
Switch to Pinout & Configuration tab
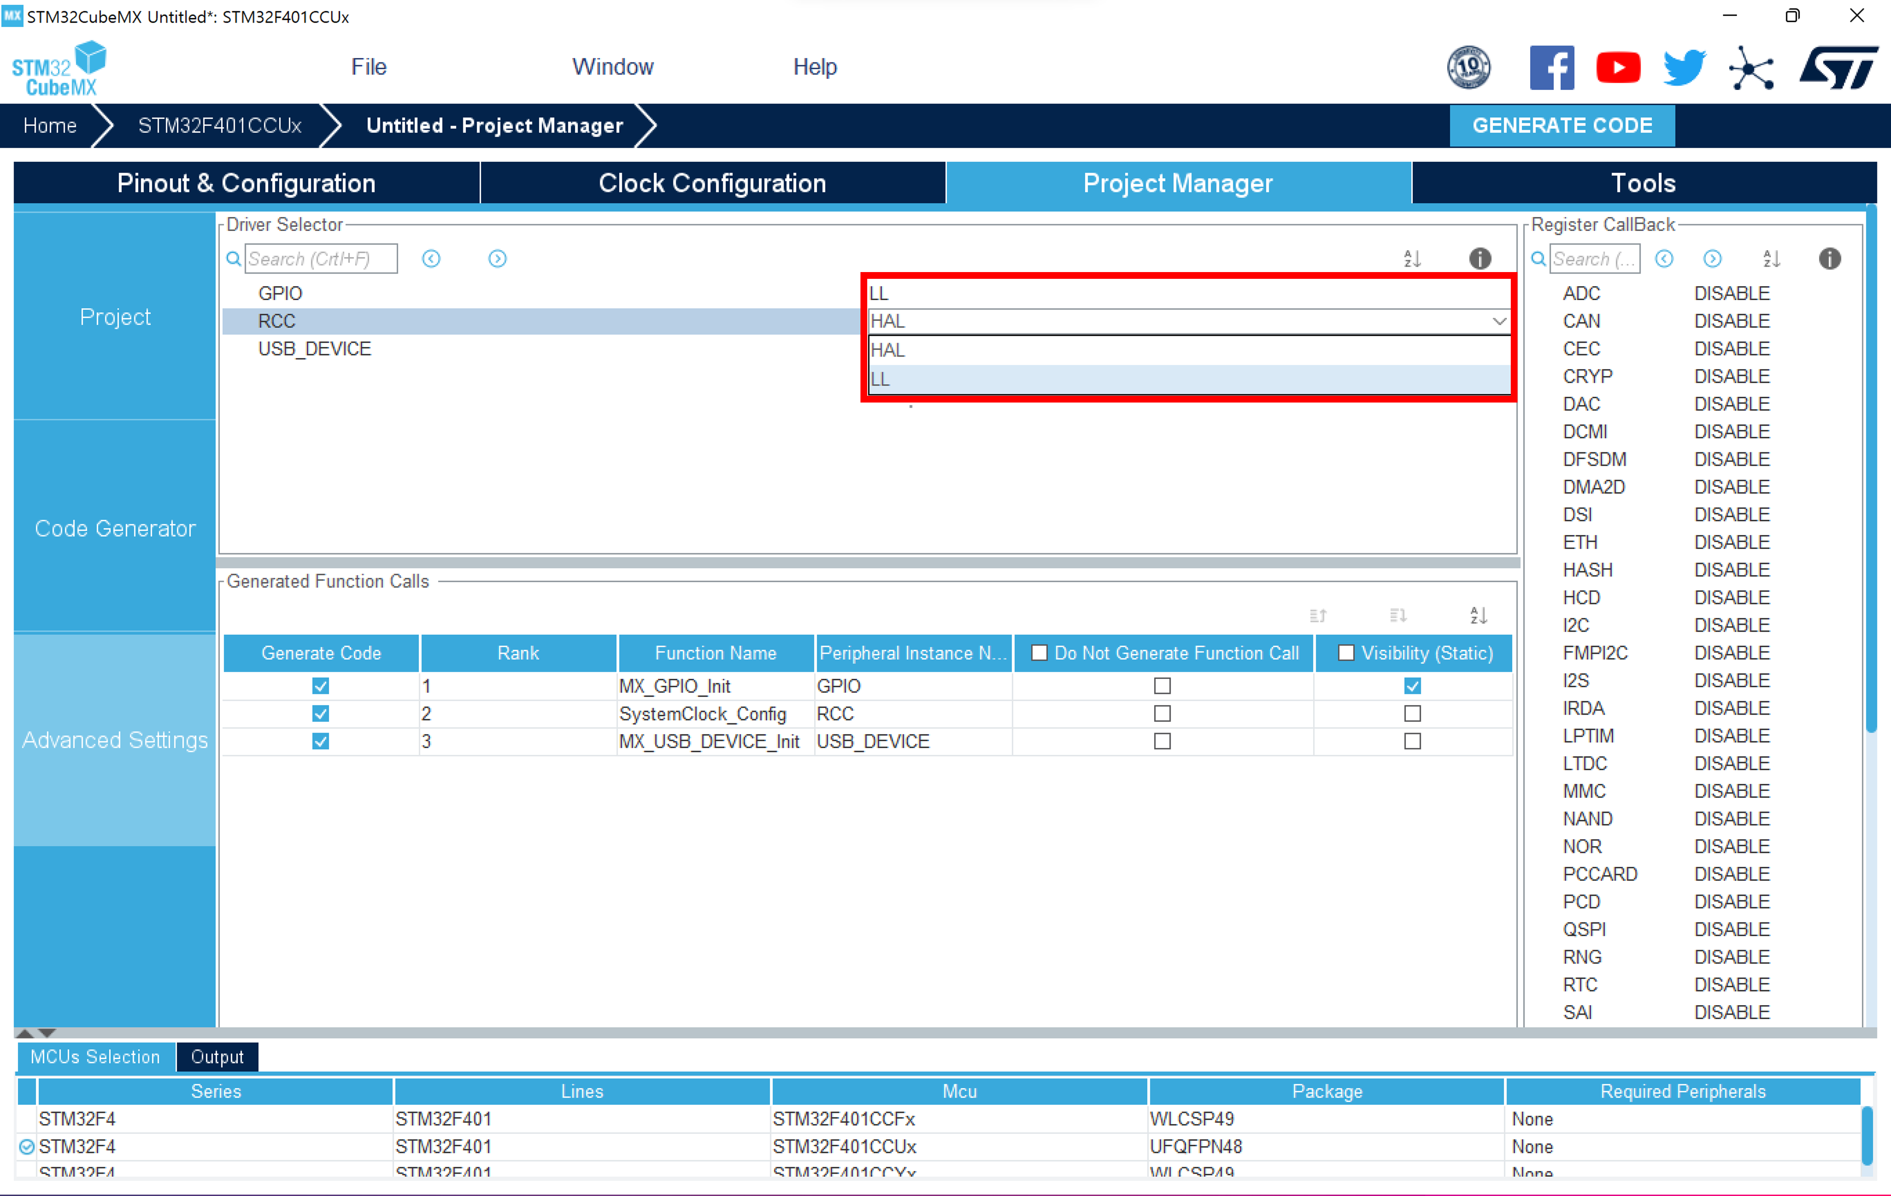(x=246, y=183)
